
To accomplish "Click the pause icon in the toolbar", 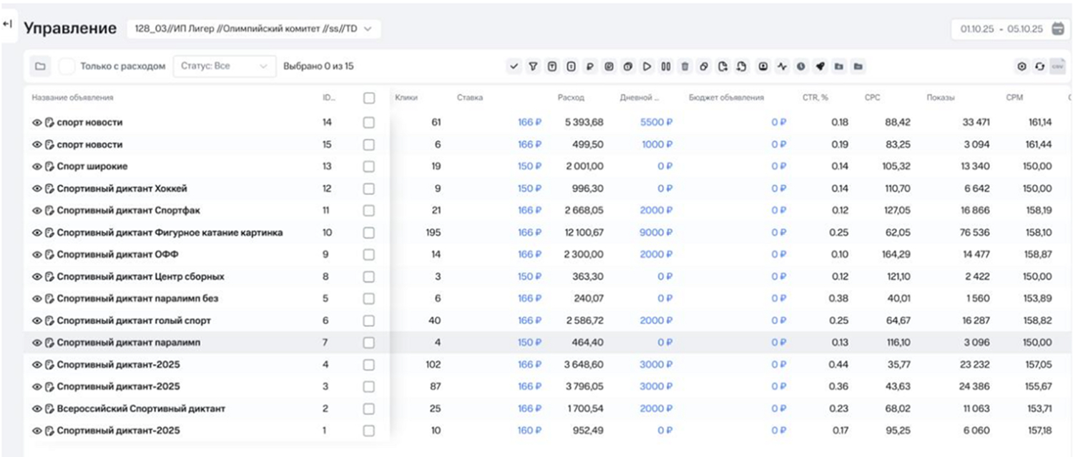I will pos(666,66).
